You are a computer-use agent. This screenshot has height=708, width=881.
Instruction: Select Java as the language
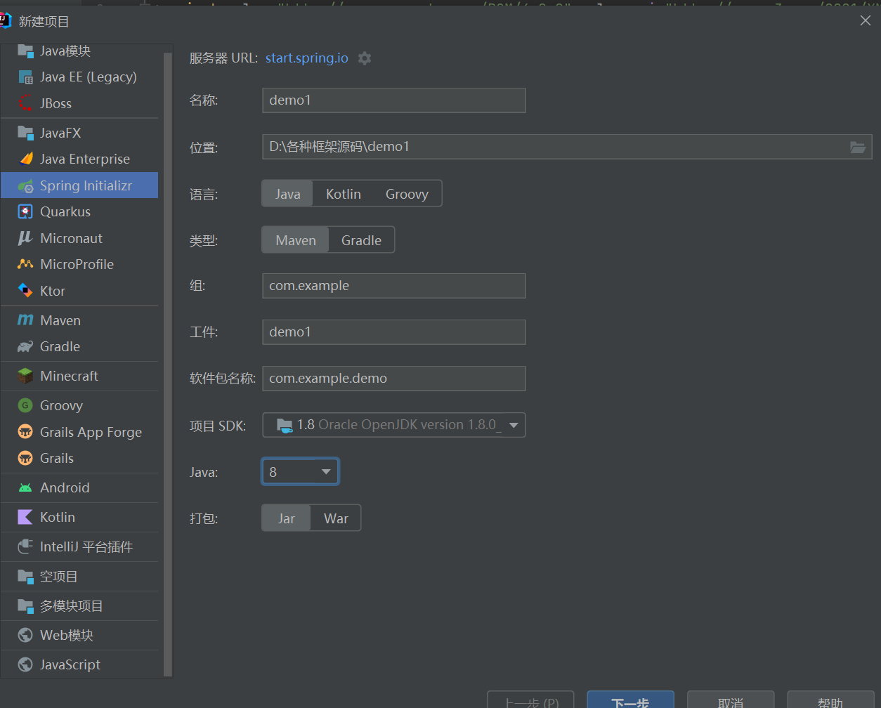click(x=287, y=194)
